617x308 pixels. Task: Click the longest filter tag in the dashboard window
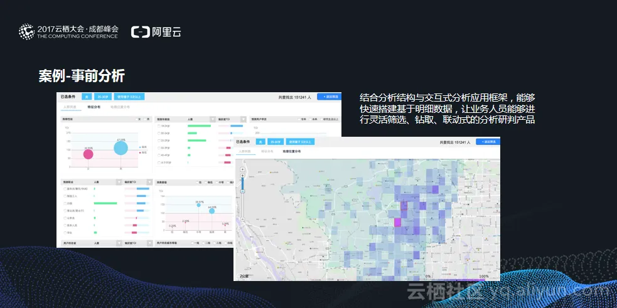coord(129,97)
